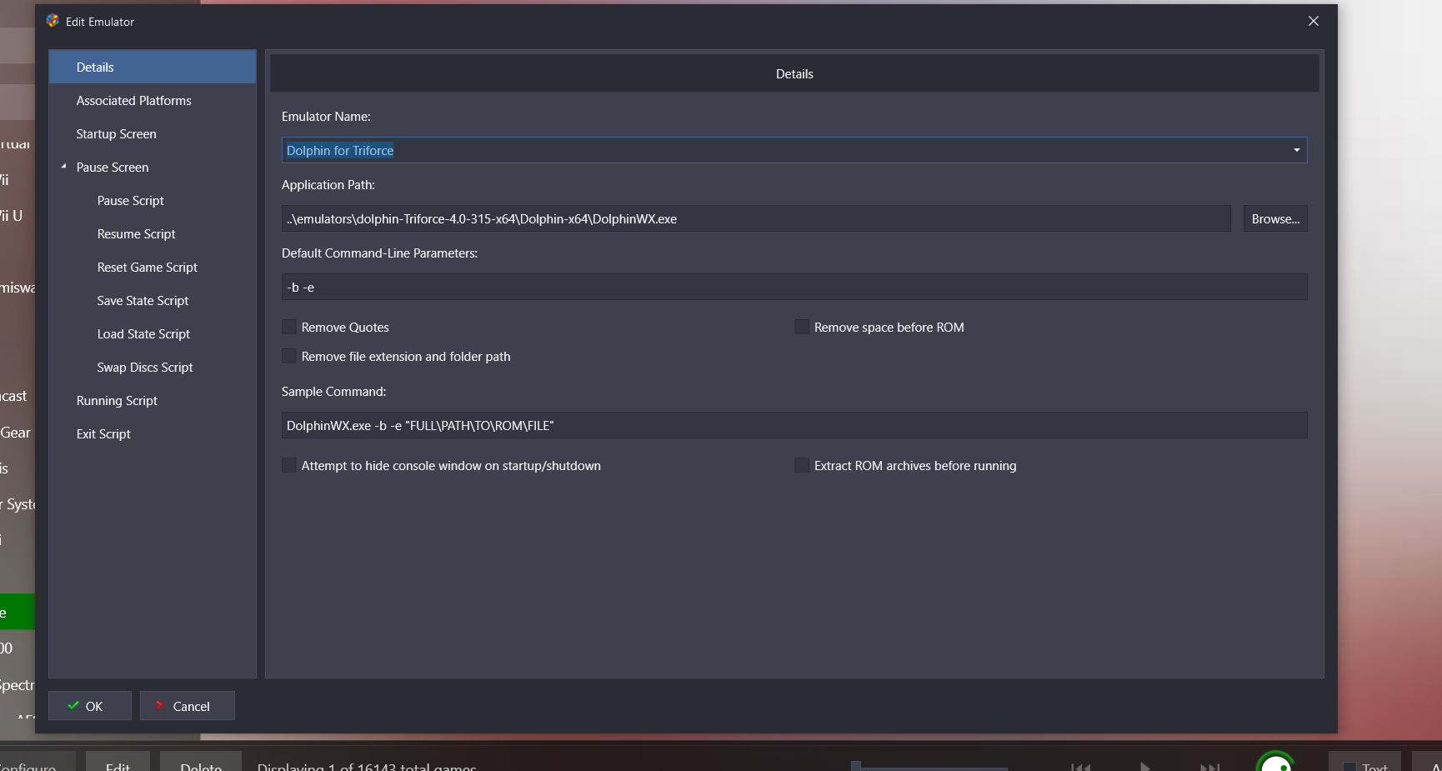Enable the Remove Quotes checkbox

click(289, 327)
